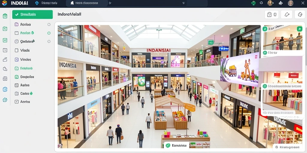Click the white head-shaped toolbar button on the far right
The height and width of the screenshot is (153, 307).
pyautogui.click(x=300, y=14)
